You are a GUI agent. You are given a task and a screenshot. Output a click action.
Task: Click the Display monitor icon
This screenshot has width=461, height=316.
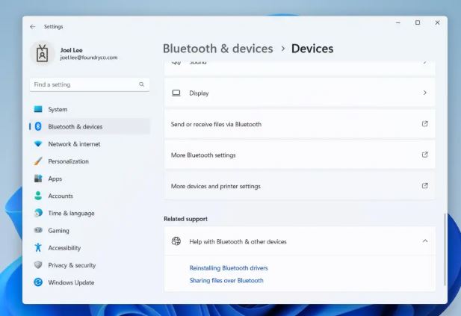click(x=176, y=93)
